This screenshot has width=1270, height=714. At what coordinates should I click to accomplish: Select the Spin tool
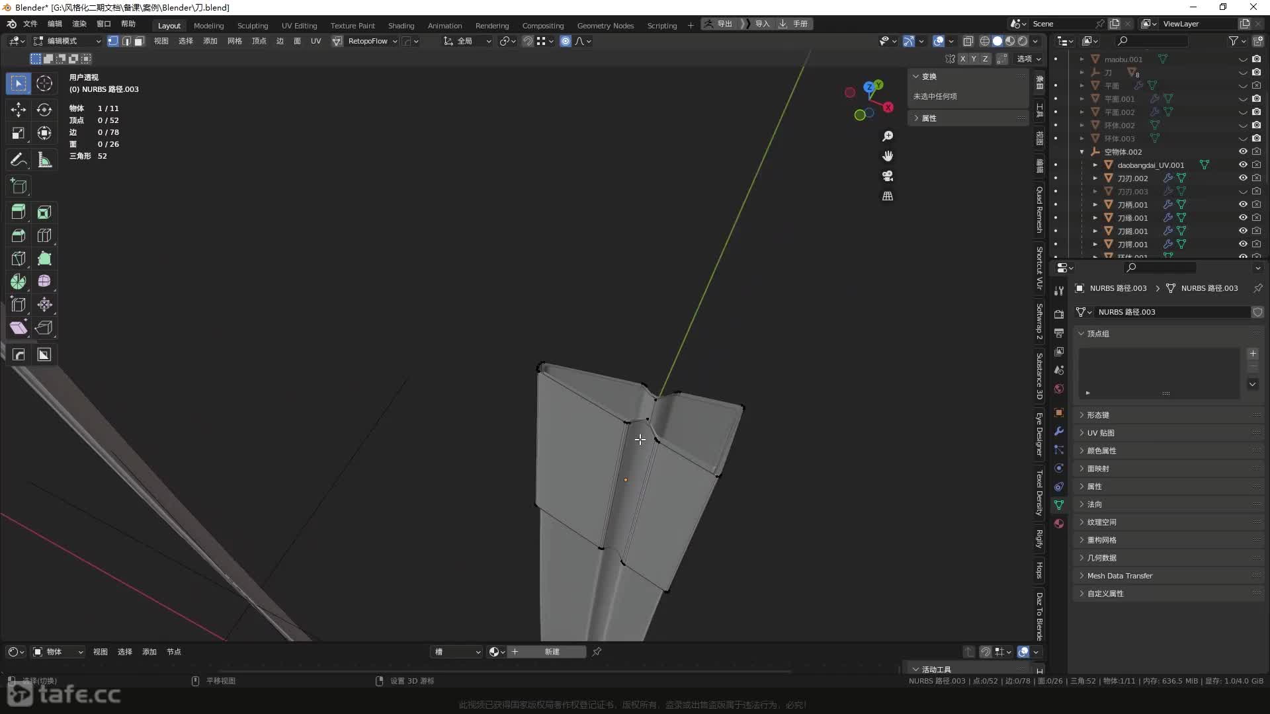(19, 282)
